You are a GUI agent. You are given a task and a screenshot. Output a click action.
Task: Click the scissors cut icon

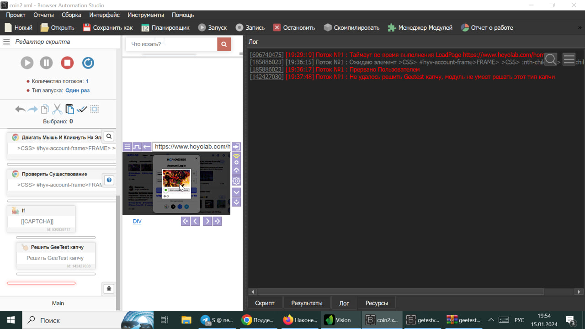pos(57,109)
